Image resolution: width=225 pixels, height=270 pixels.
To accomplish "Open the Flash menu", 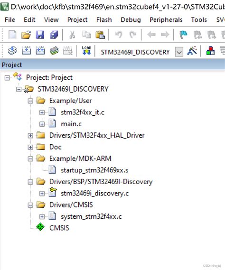I will [104, 20].
